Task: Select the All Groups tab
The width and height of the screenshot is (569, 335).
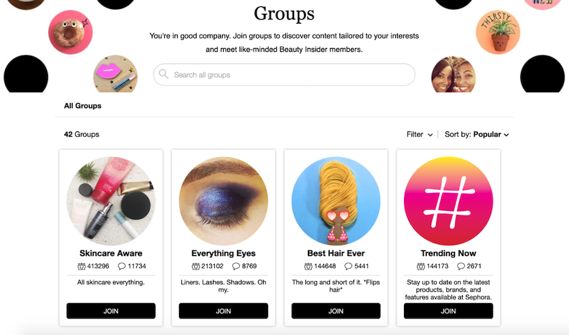Action: [83, 106]
